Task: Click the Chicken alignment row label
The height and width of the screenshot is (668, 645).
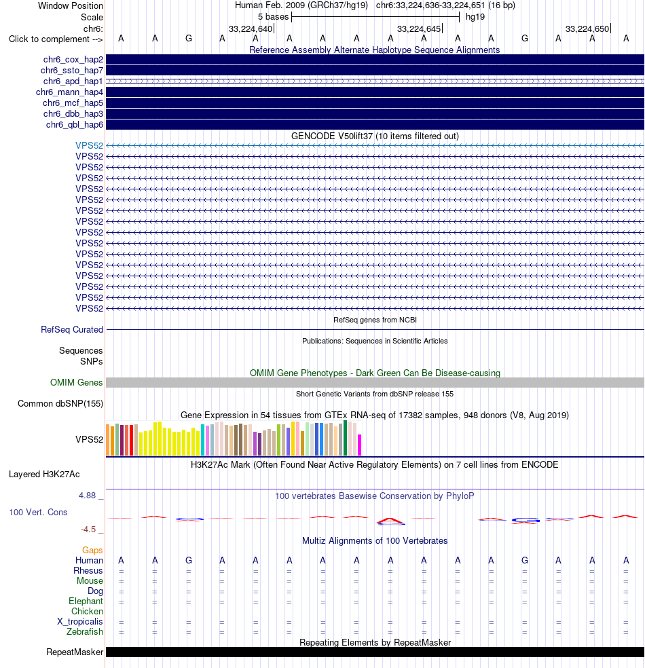Action: coord(87,612)
